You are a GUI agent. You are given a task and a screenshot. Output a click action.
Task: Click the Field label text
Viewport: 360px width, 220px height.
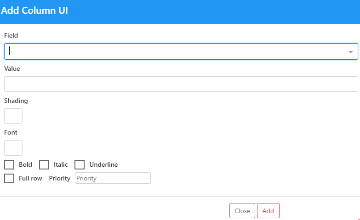[x=11, y=35]
